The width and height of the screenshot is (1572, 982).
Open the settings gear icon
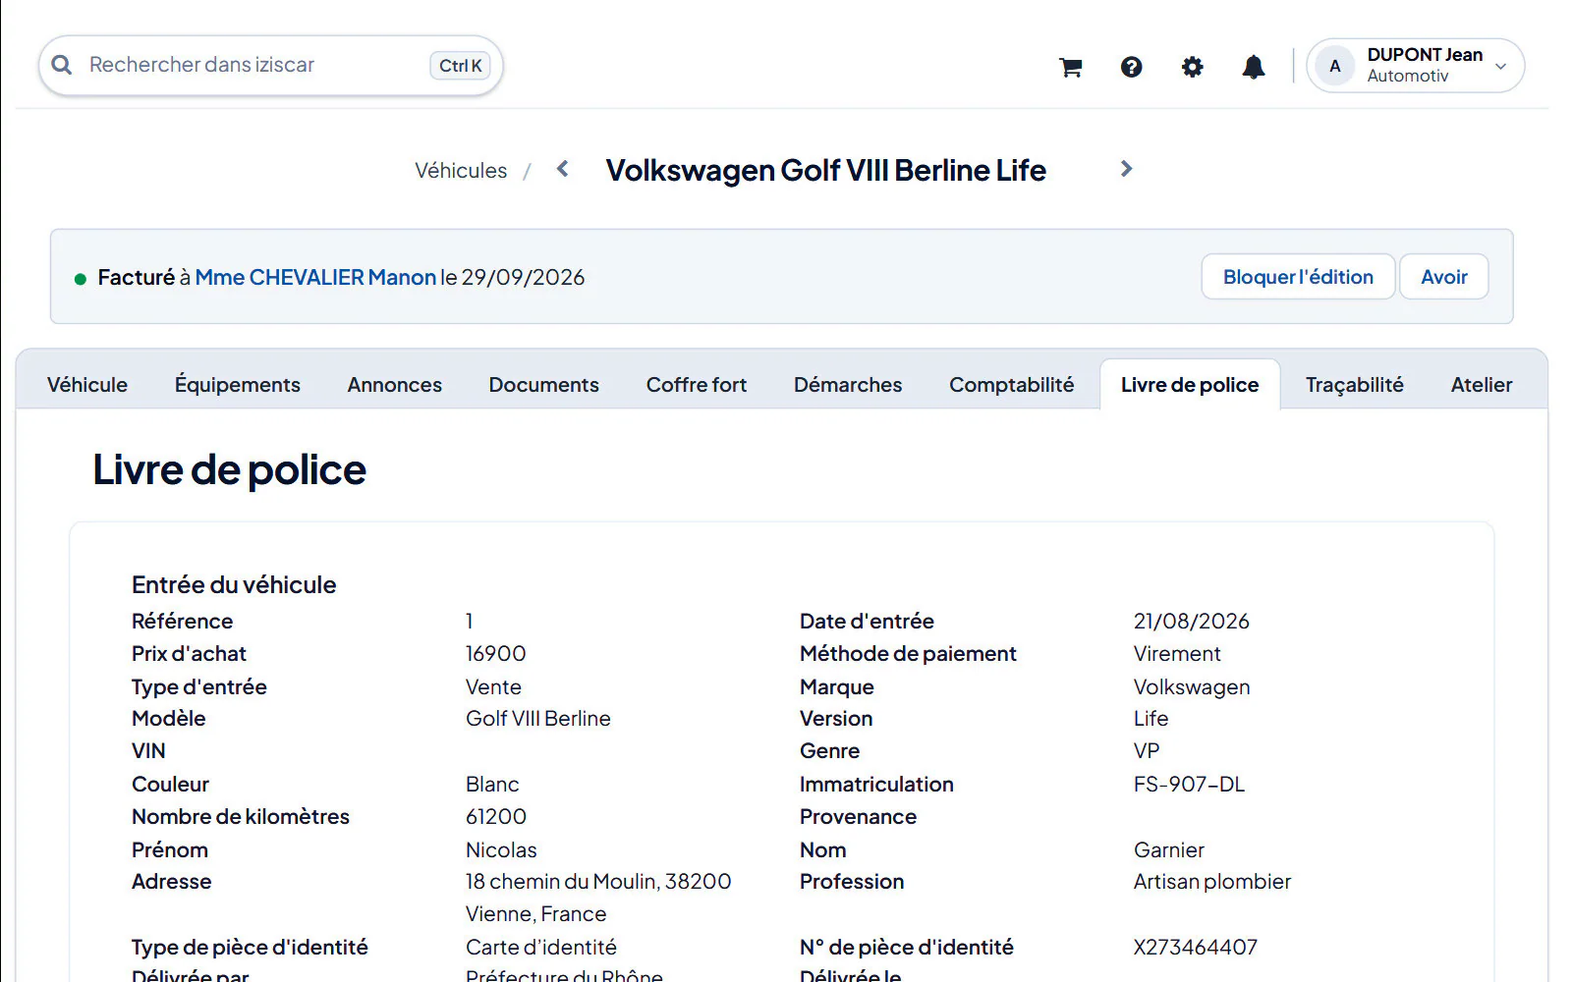(1193, 67)
